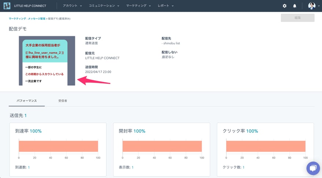
Task: Expand the マーケティング dropdown menu
Action: click(138, 6)
